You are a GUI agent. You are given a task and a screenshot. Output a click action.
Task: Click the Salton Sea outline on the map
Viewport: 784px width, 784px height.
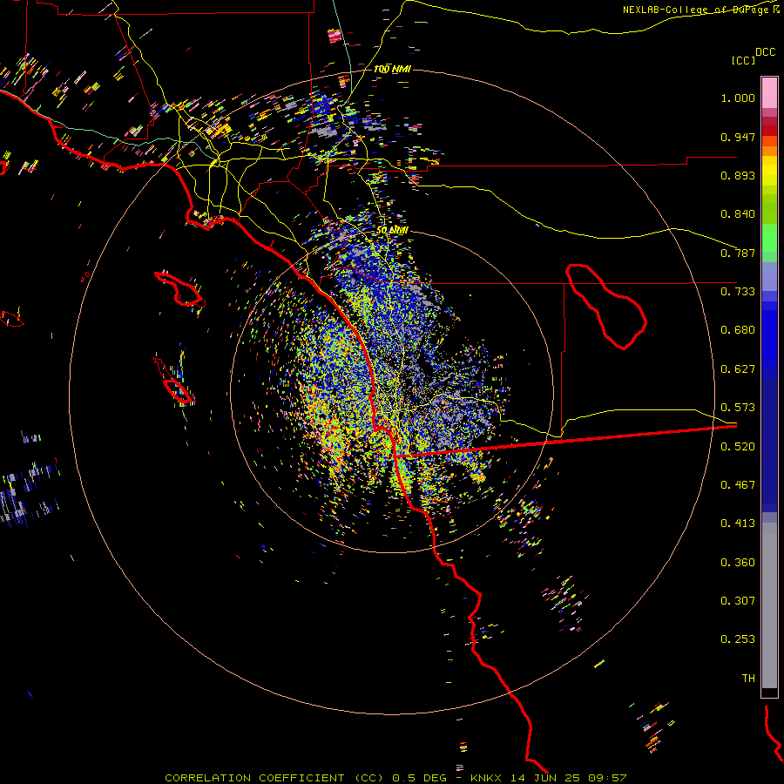tap(606, 307)
